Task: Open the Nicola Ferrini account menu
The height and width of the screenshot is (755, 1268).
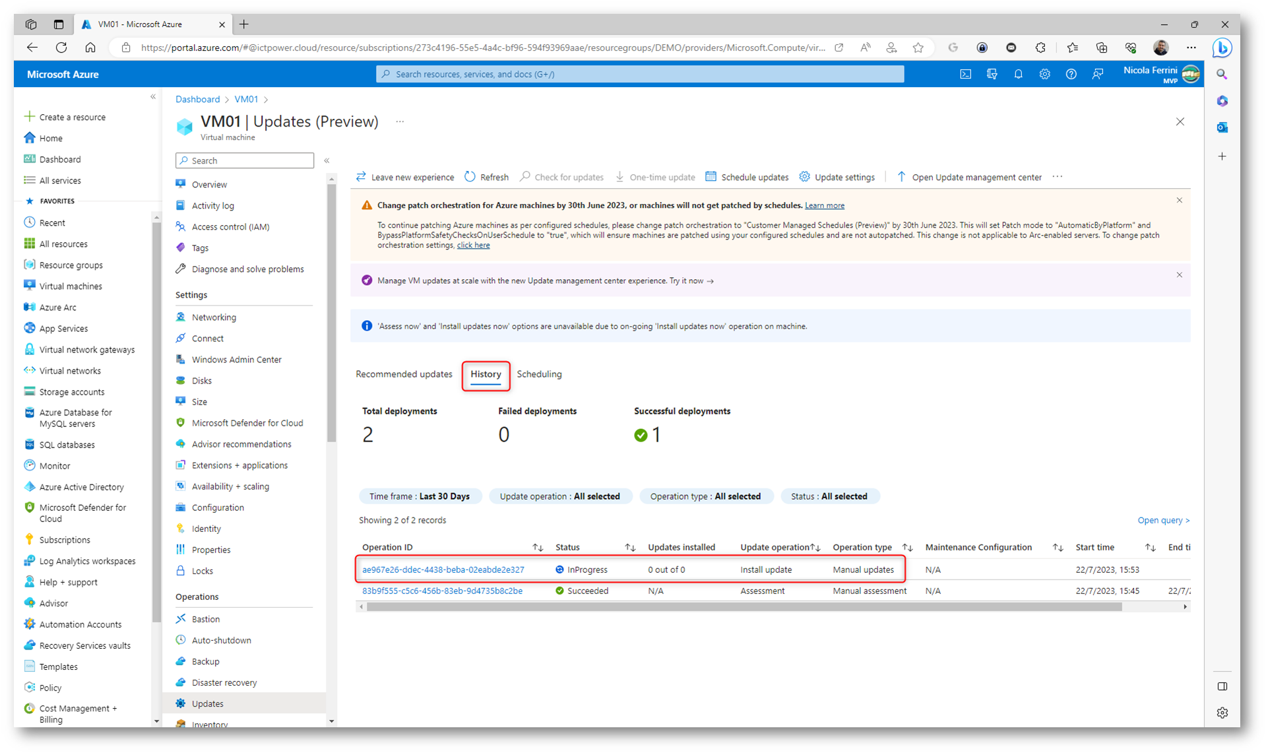Action: tap(1161, 75)
